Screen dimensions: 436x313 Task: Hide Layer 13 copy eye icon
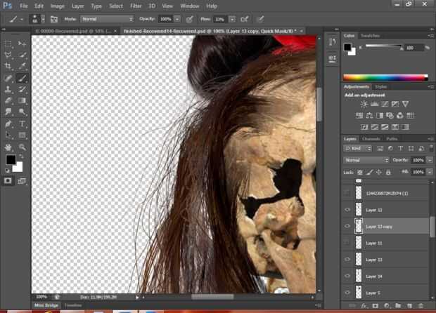(x=347, y=226)
